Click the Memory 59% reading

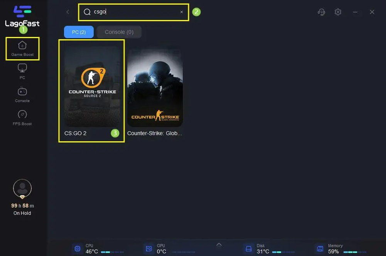pos(333,252)
